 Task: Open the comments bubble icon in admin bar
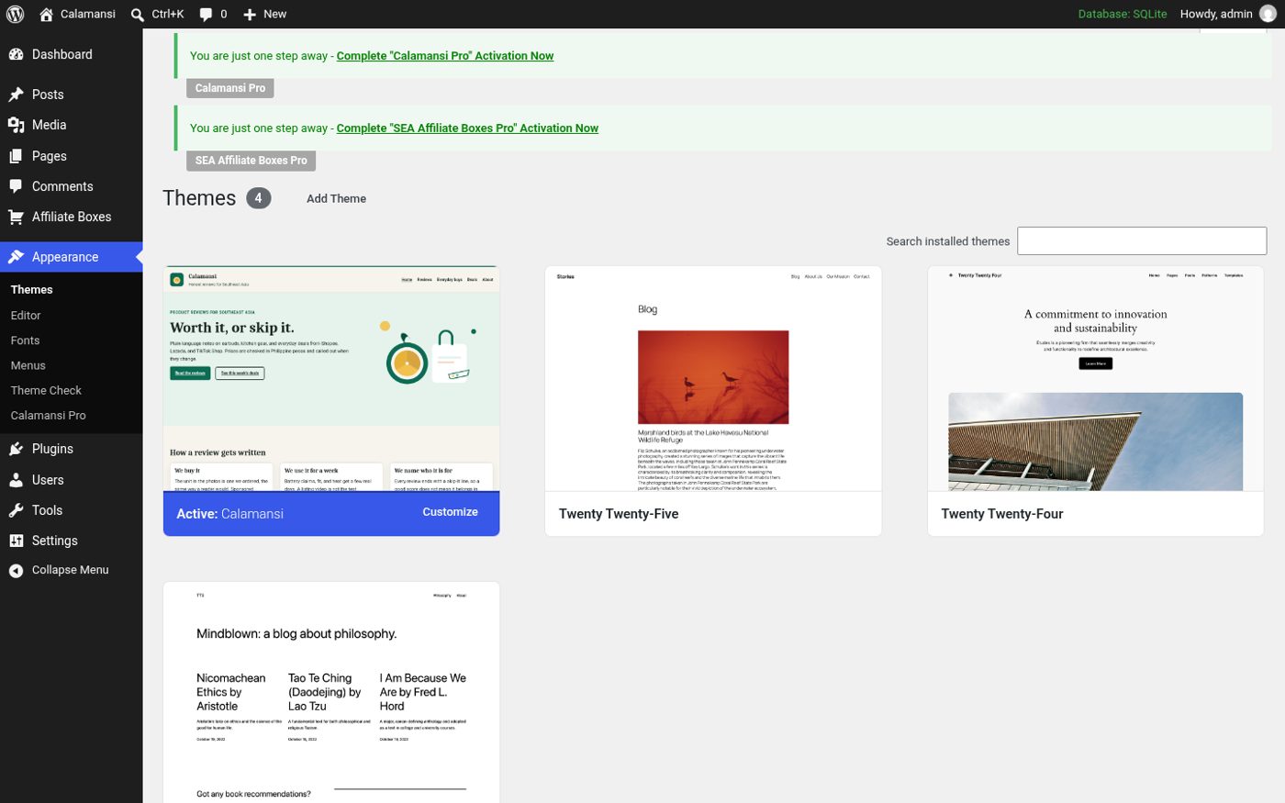click(x=206, y=14)
